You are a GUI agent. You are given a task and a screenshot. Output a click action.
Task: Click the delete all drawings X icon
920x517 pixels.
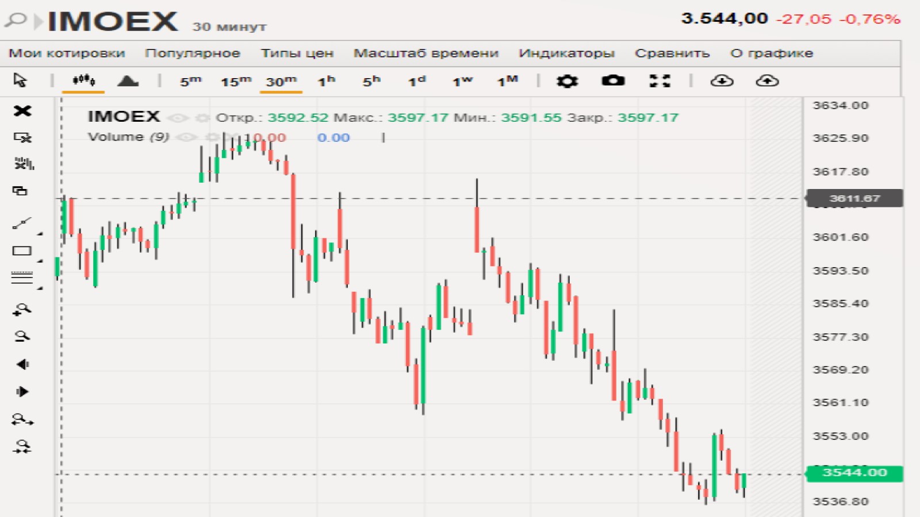(x=22, y=110)
